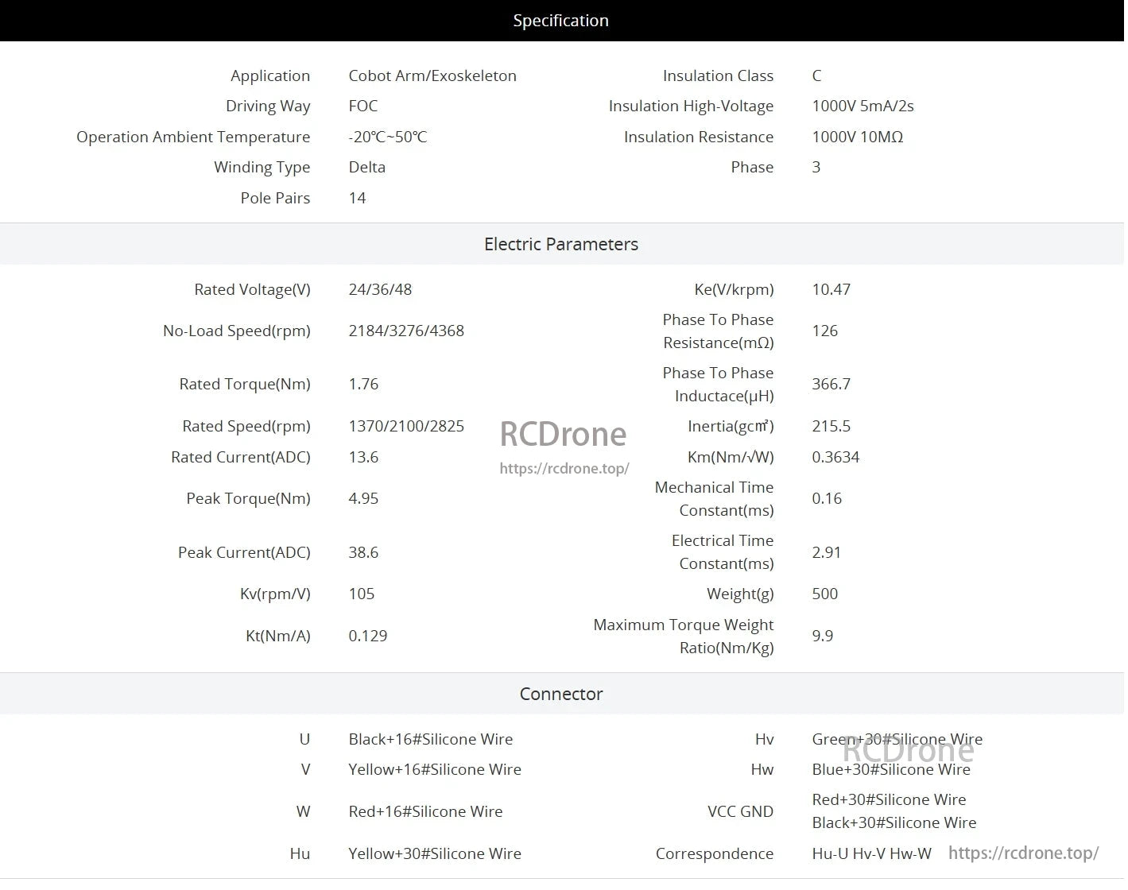Image resolution: width=1128 pixels, height=890 pixels.
Task: Click the Insulation Resistance value 1000V 10MΩ
Action: [857, 137]
